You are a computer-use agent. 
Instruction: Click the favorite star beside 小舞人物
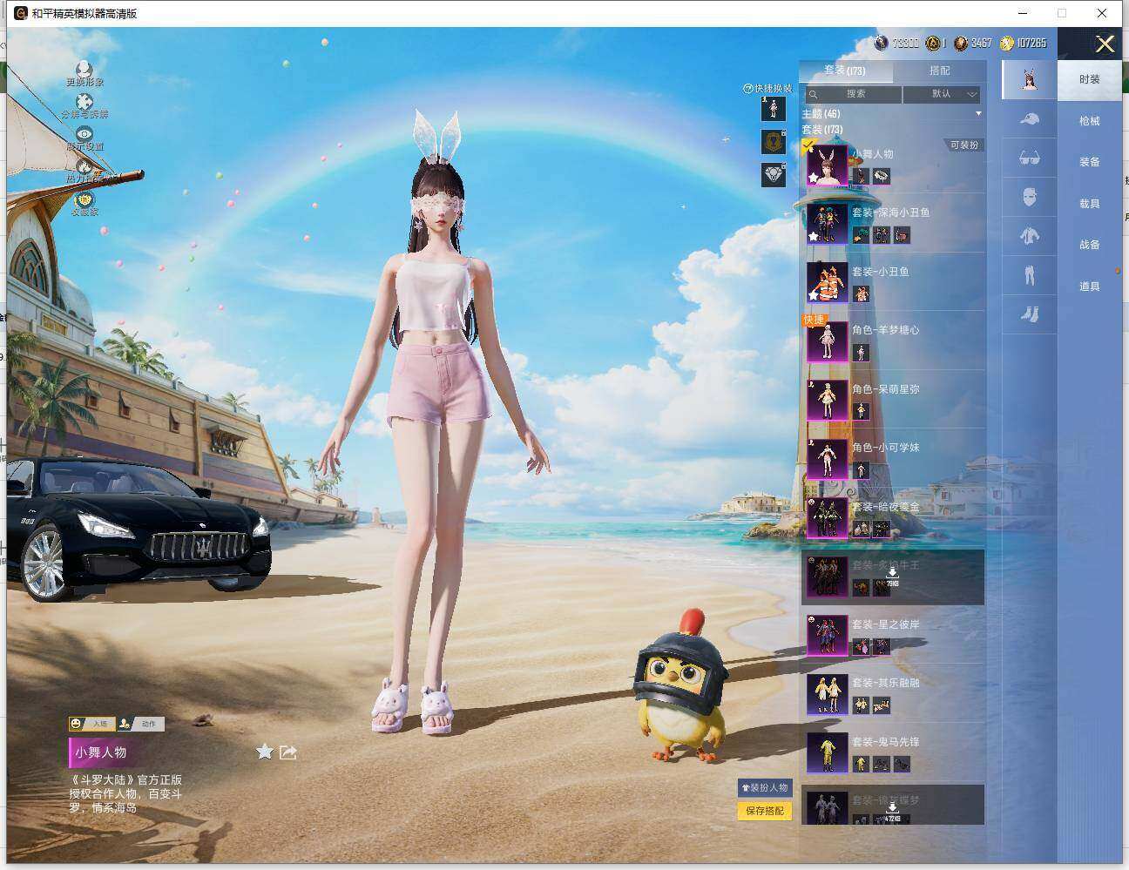pyautogui.click(x=264, y=752)
